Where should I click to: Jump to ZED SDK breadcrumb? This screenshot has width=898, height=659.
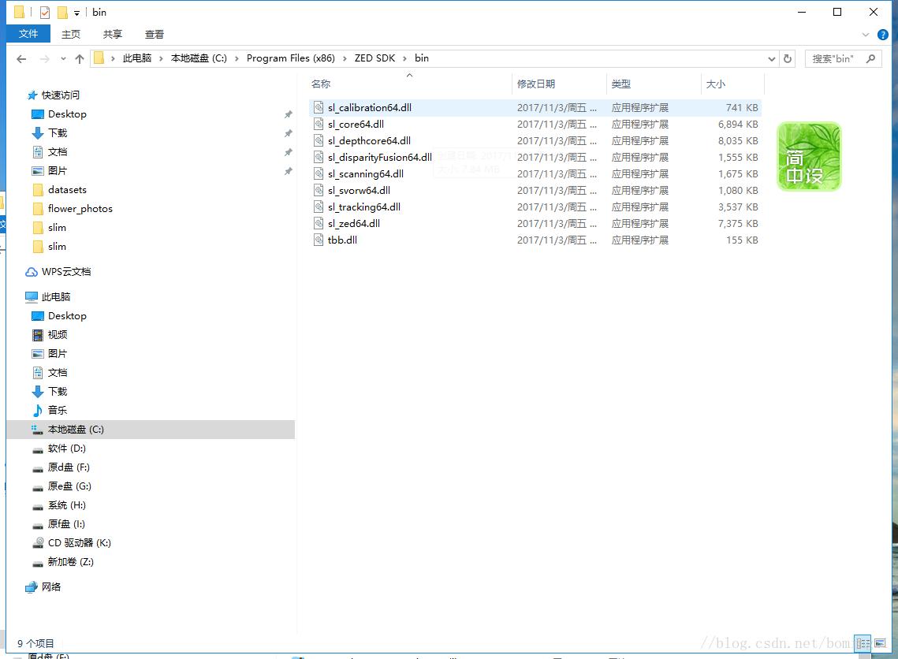[x=374, y=58]
